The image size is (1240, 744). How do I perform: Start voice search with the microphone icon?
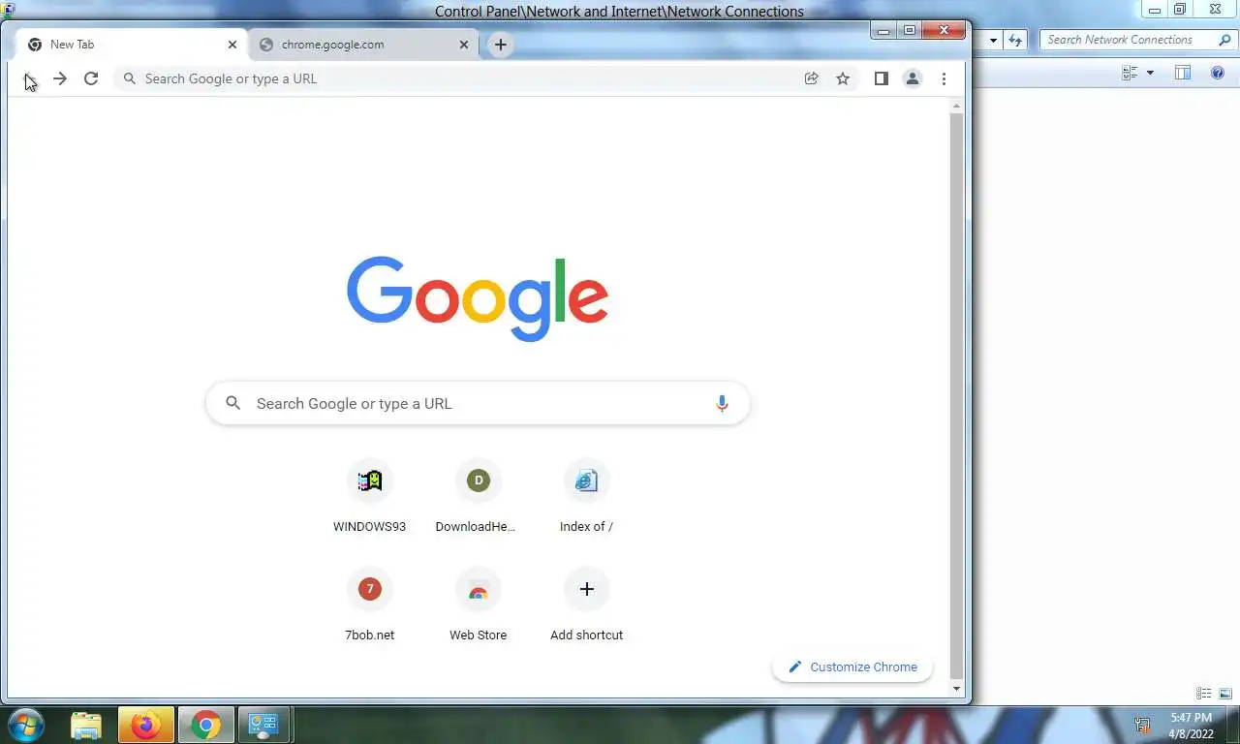tap(722, 404)
